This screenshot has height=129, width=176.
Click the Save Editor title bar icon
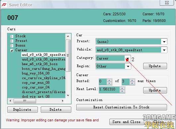4,5
